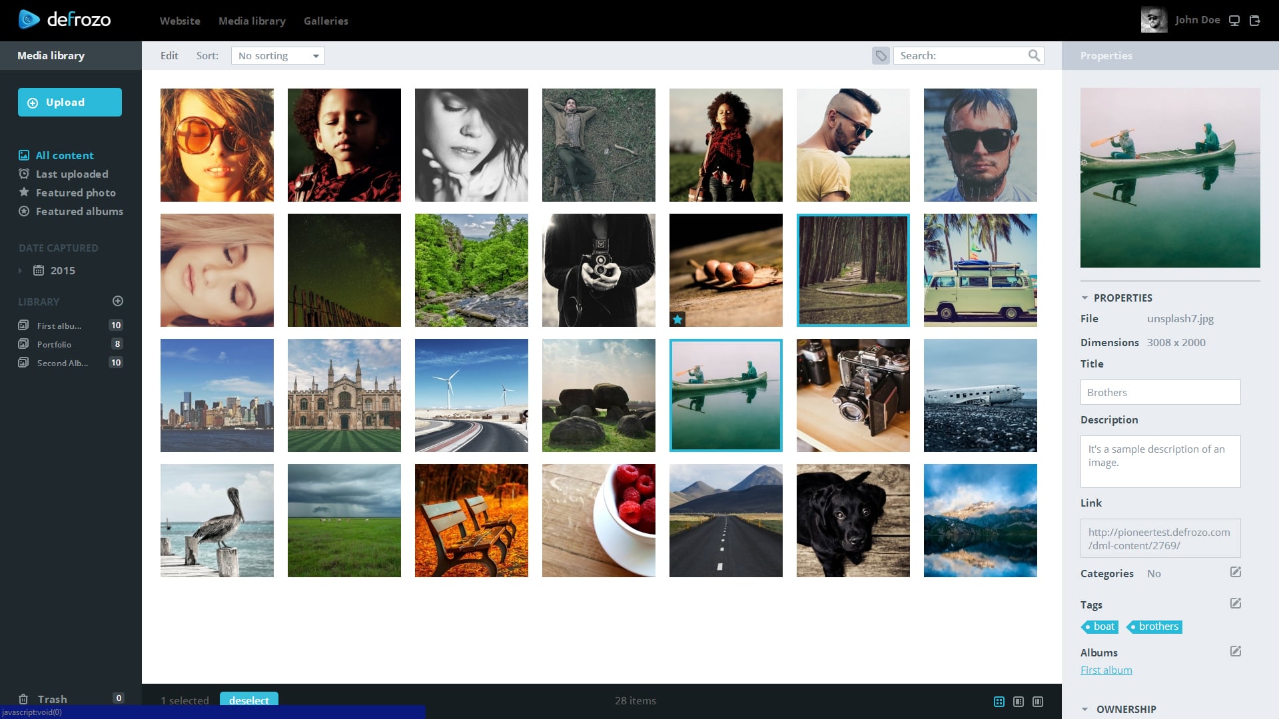Edit Categories with the pencil icon

pos(1236,573)
